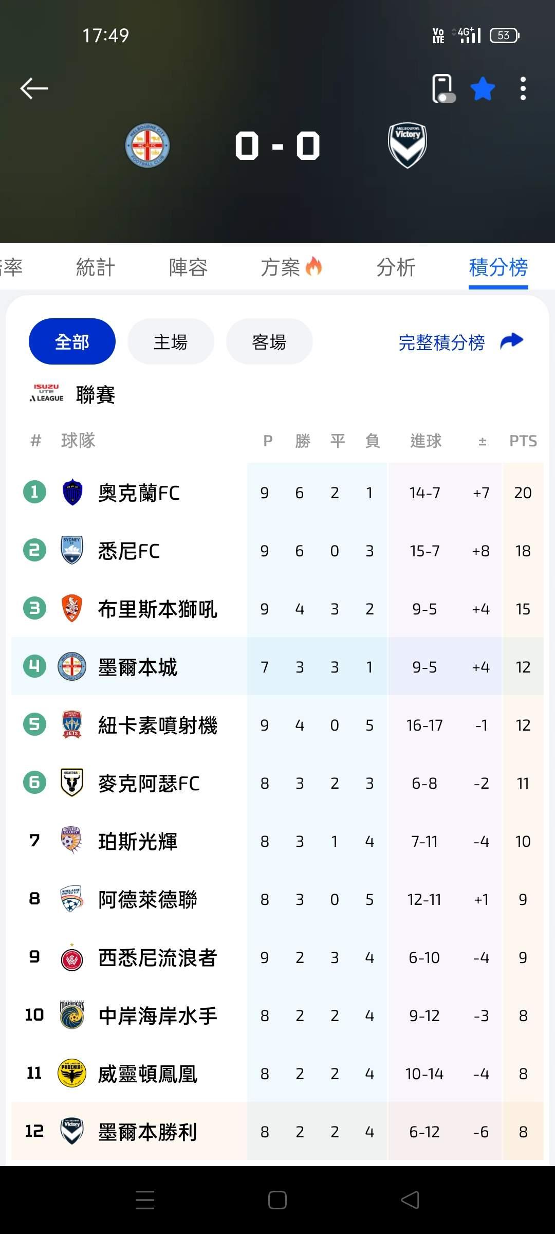
Task: Select the 主場 home filter
Action: pos(171,341)
